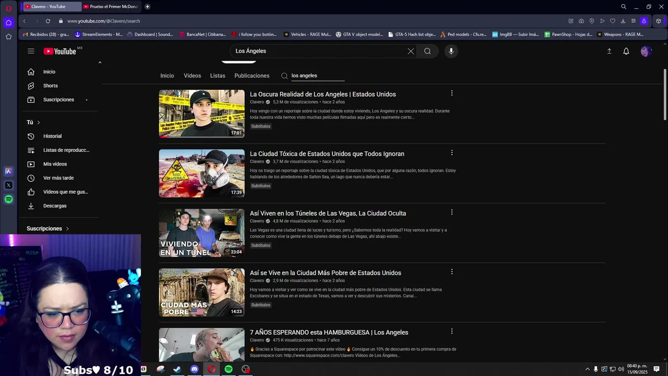
Task: Open options menu for Ciudad Más Pobre video
Action: click(x=451, y=272)
